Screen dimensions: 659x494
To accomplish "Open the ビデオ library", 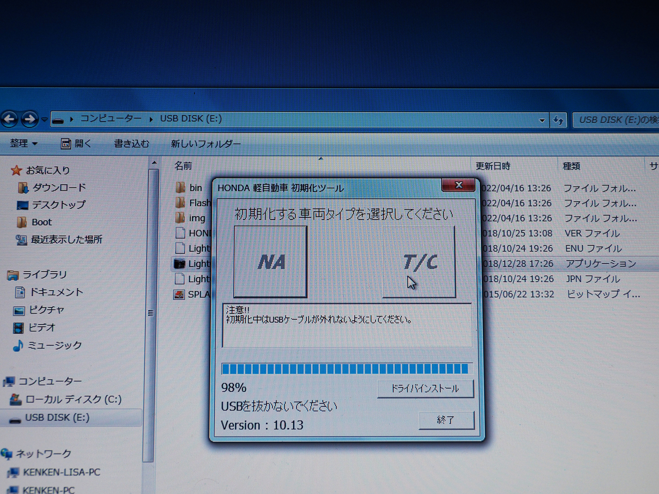I will (x=34, y=327).
